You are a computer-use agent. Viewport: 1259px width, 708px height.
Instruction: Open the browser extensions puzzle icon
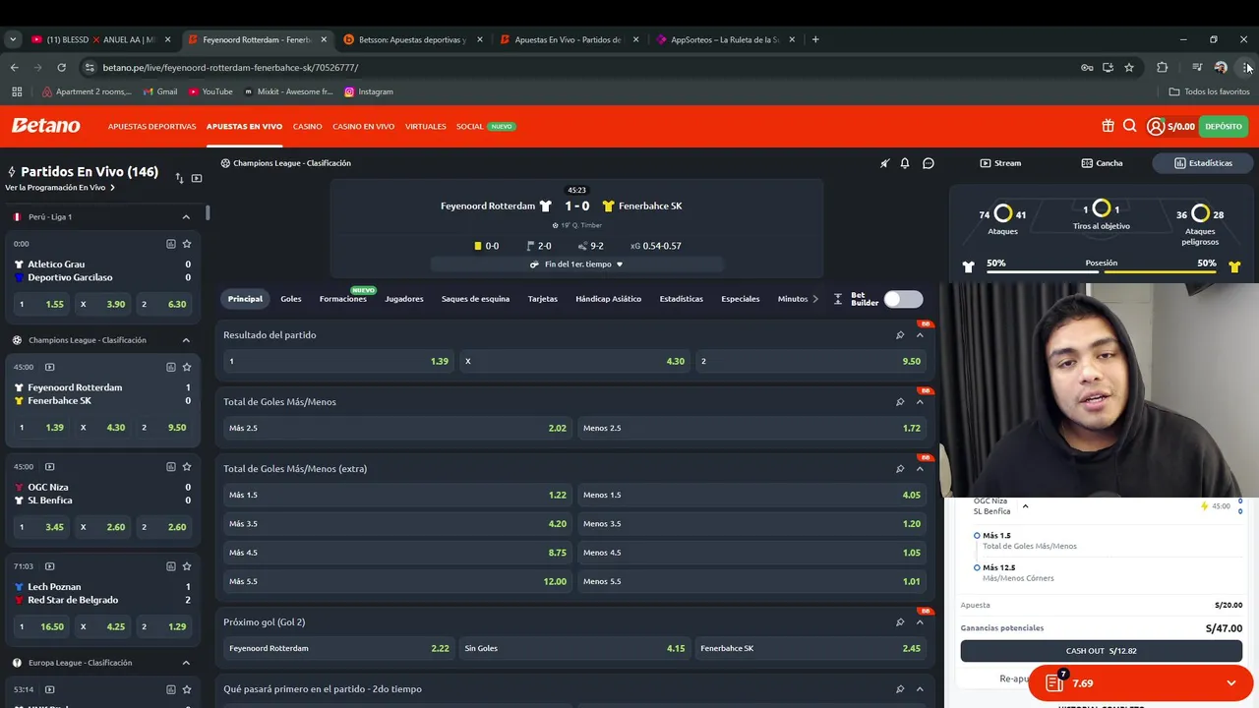1162,68
